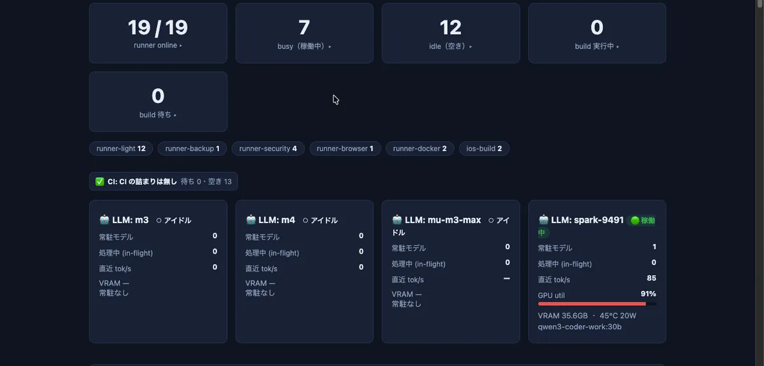Click the robot icon for LLM: spark-9491
This screenshot has height=366, width=764.
click(x=544, y=220)
